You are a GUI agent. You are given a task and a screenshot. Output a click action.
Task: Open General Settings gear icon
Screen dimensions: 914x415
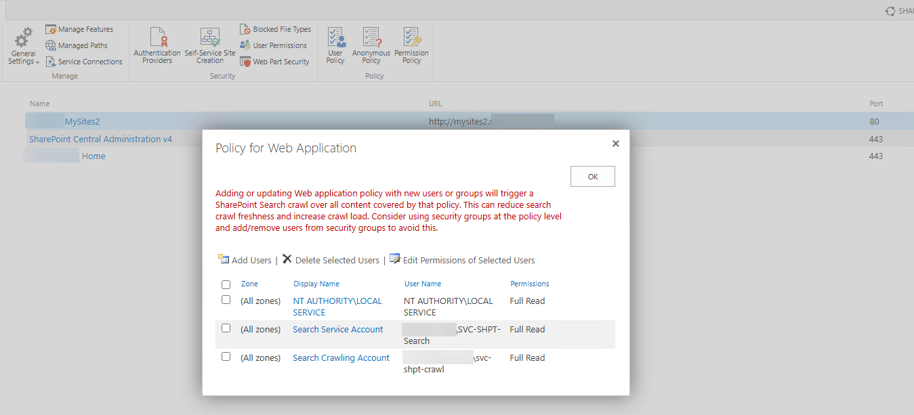(x=24, y=37)
